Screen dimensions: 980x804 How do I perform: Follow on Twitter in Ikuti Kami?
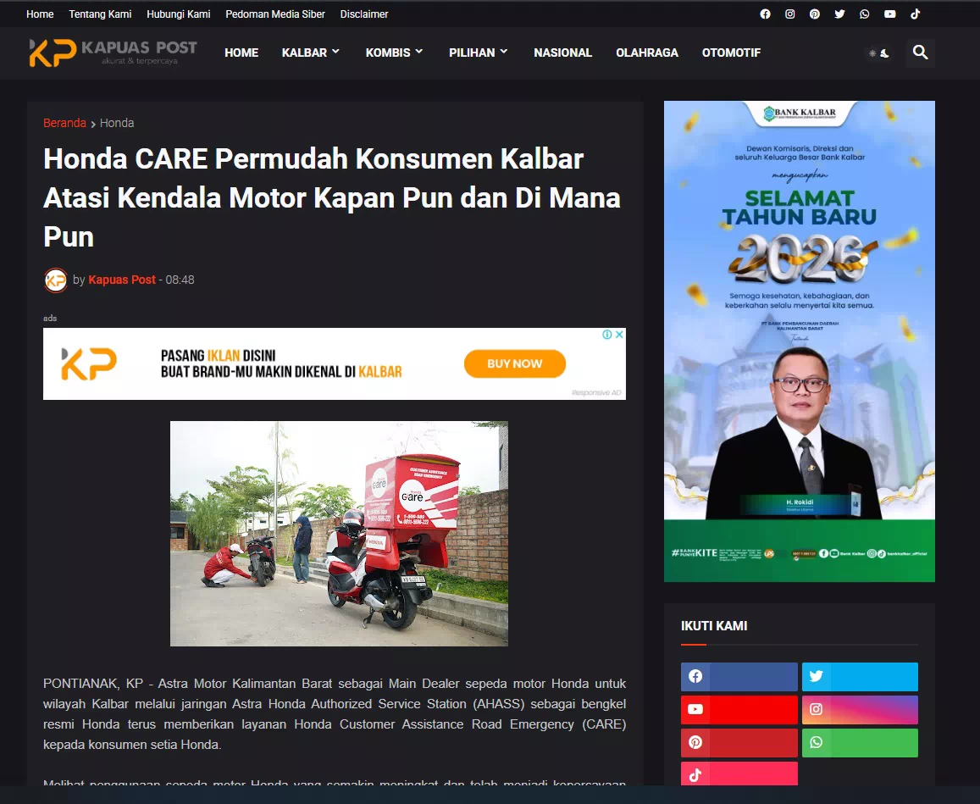click(860, 676)
